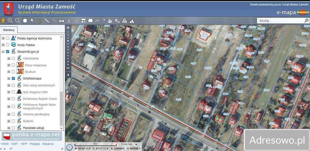Click the north compass indicator icon

69,147
